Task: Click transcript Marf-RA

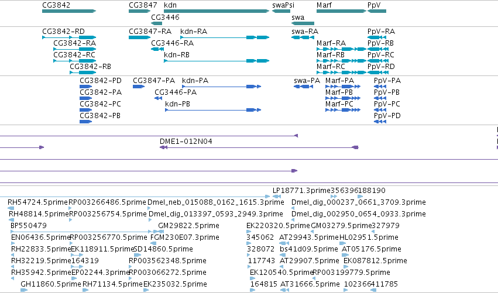Action: 341,49
